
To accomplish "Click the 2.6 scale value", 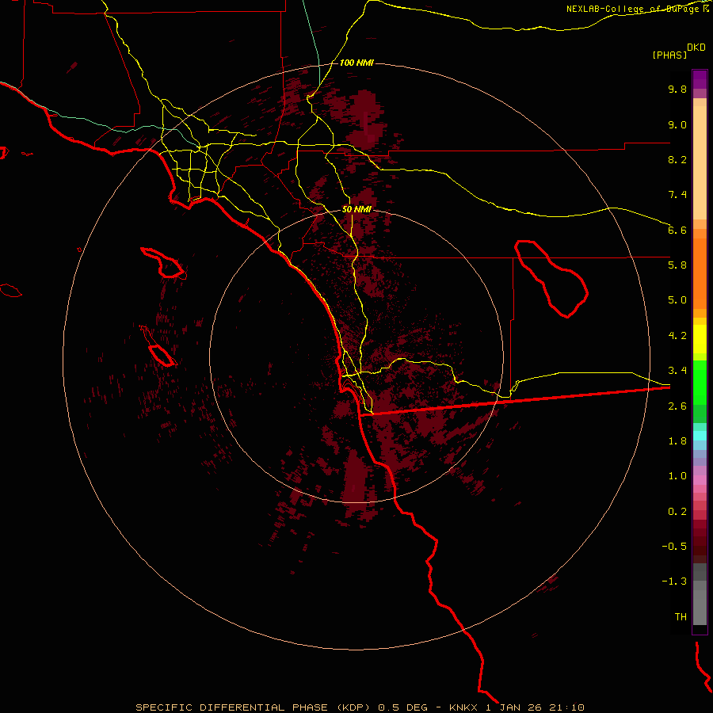I will 677,406.
